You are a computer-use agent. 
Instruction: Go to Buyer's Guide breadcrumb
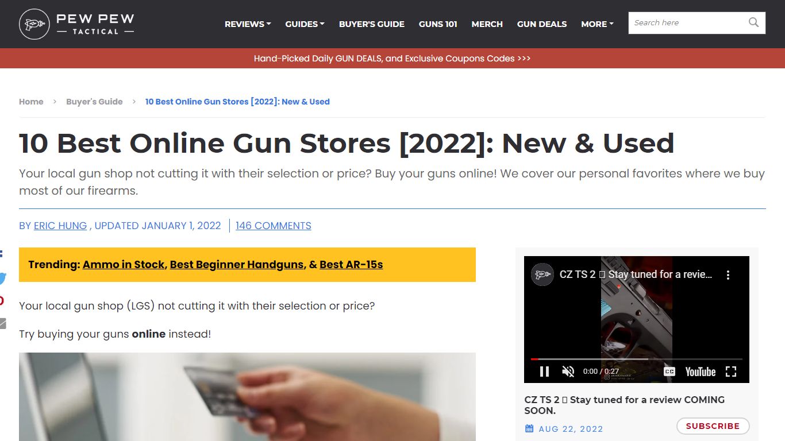pyautogui.click(x=94, y=102)
